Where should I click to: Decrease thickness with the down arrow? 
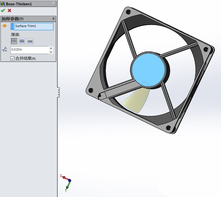51,52
